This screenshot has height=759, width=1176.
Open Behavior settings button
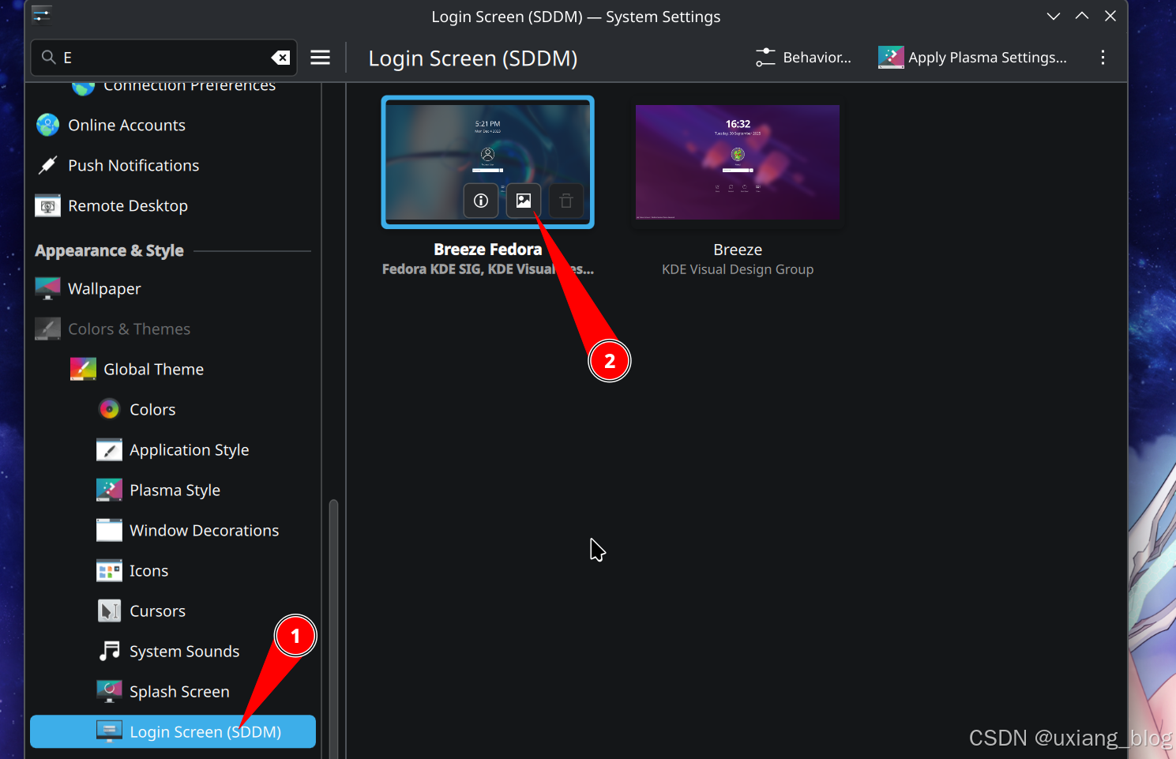pyautogui.click(x=804, y=58)
